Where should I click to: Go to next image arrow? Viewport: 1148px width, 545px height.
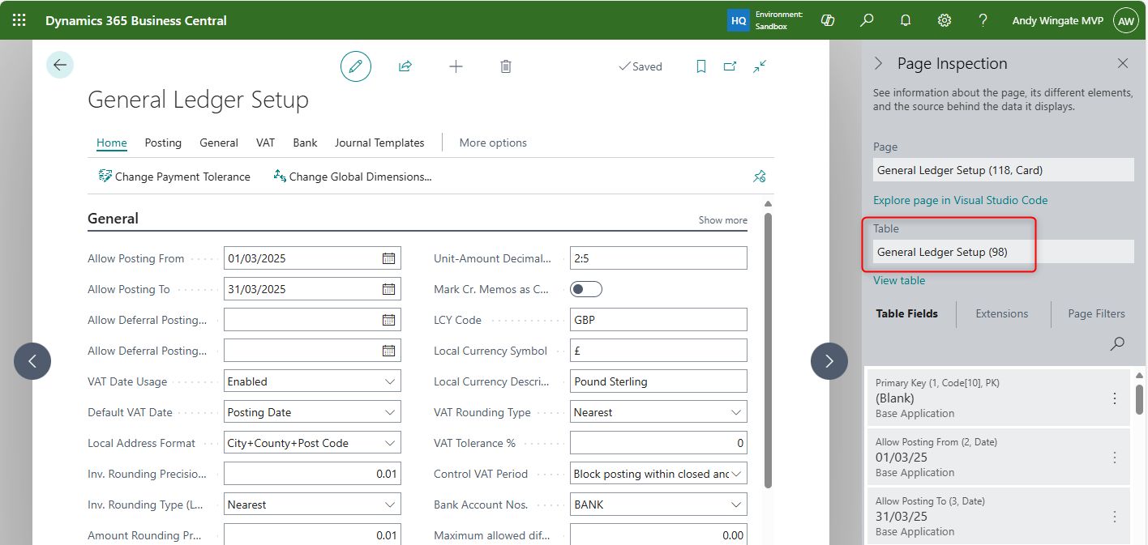[x=829, y=361]
